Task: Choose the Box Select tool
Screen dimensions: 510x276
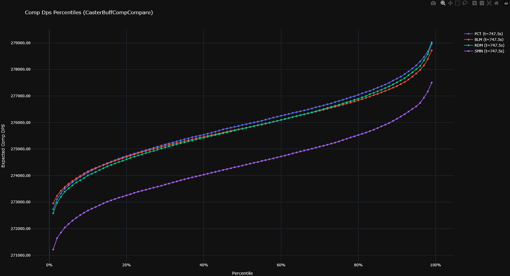Action: 458,3
